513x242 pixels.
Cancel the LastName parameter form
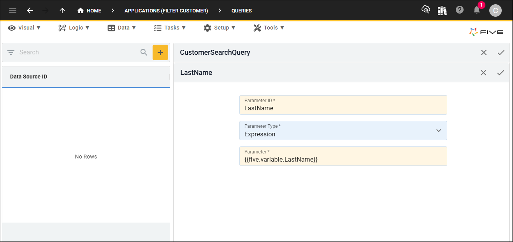tap(483, 73)
